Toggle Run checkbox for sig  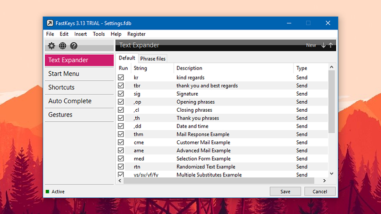[x=121, y=94]
